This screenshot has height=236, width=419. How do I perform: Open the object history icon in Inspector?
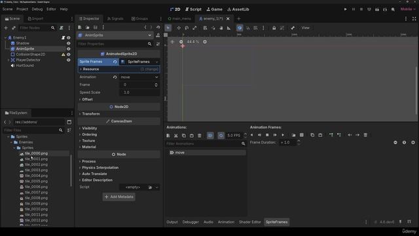click(158, 28)
